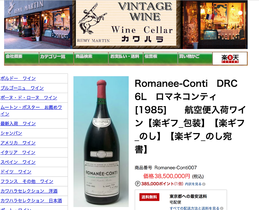
Task: Click the 内訳を見る points breakdown link
Action: click(x=193, y=184)
